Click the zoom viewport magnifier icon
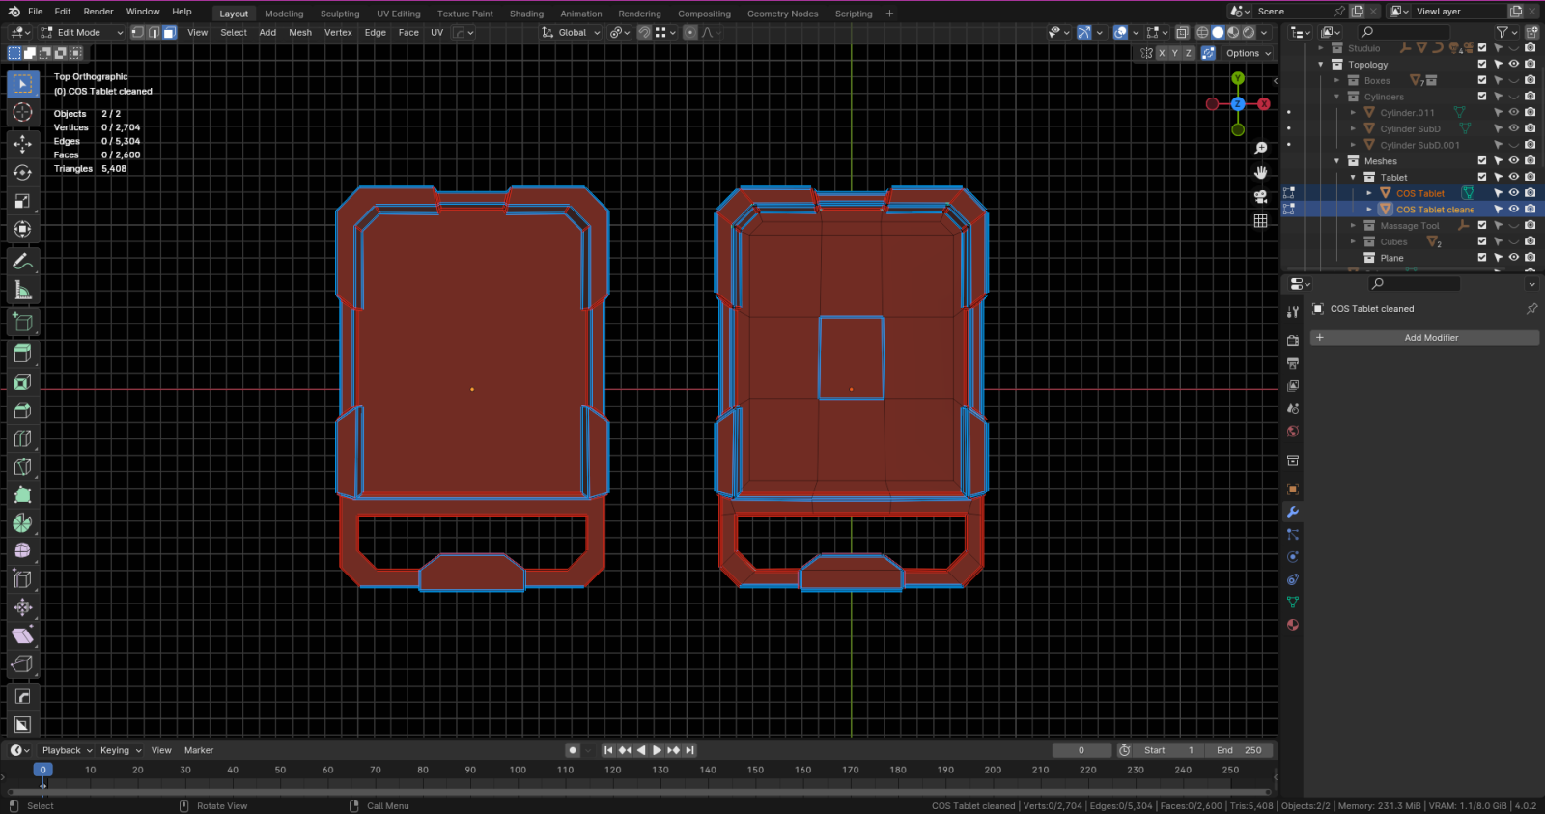This screenshot has height=814, width=1545. coord(1260,148)
